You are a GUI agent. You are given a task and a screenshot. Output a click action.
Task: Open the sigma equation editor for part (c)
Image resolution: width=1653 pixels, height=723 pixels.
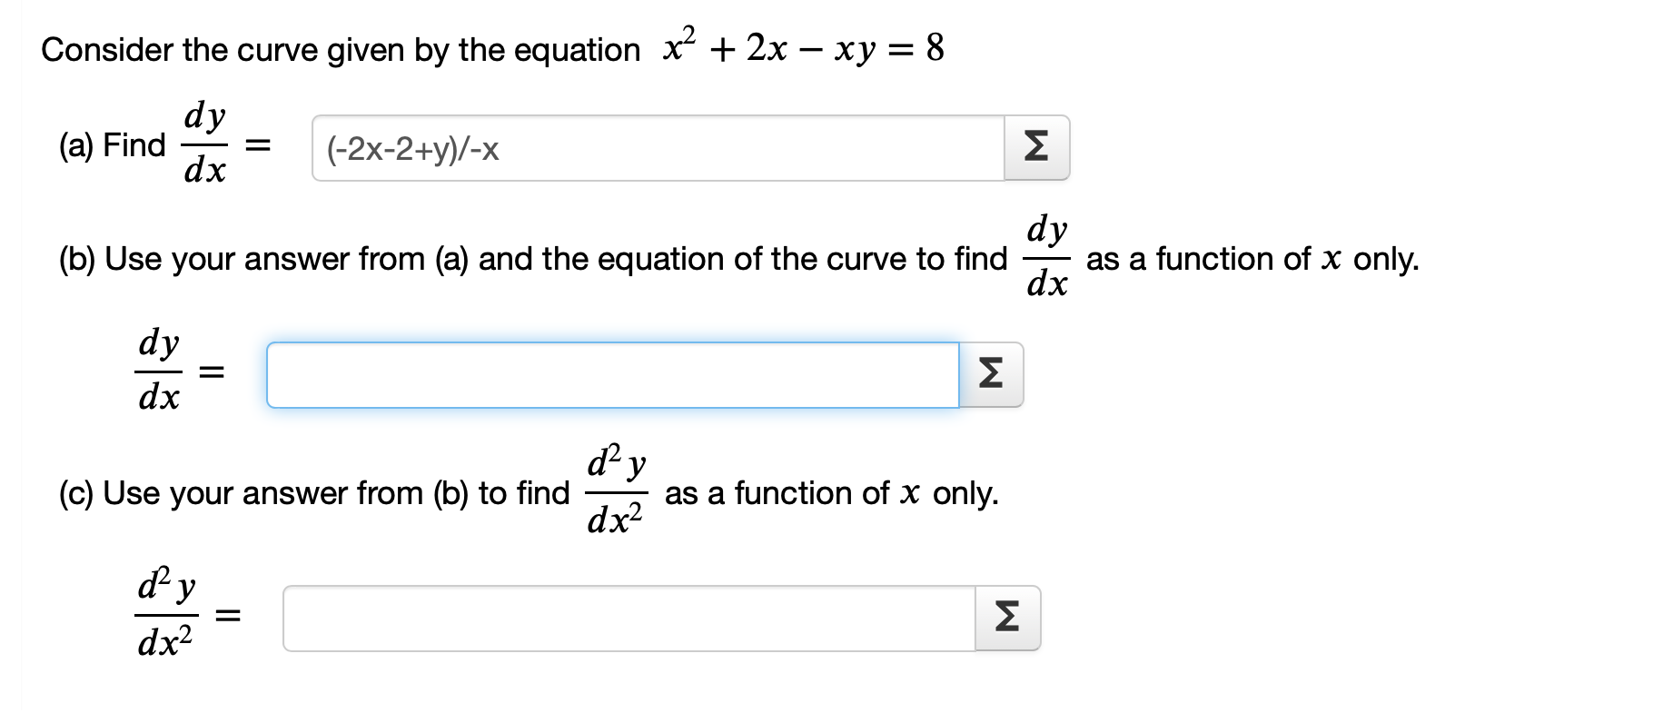click(x=1007, y=619)
